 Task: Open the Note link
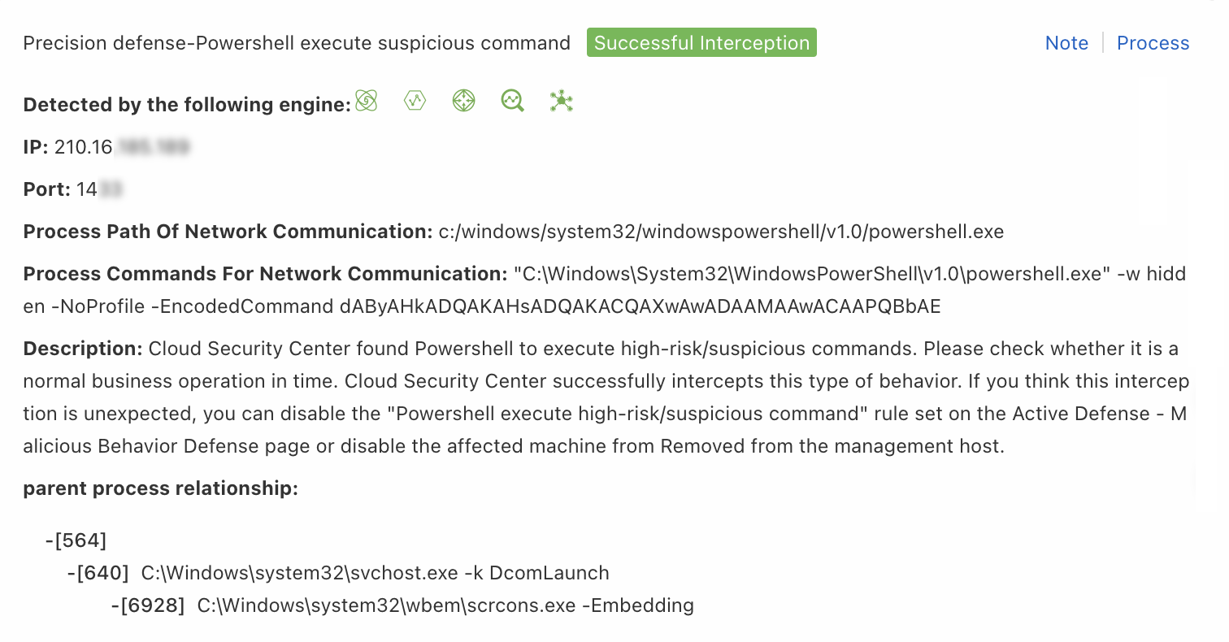pos(1066,43)
